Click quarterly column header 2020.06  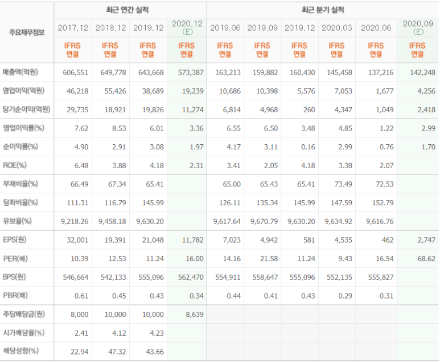click(x=376, y=28)
